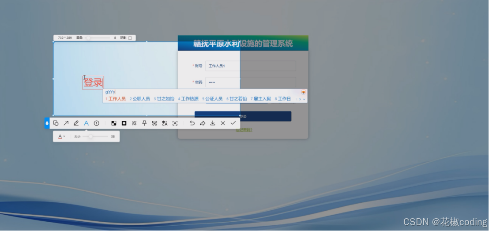Click the 账号 account input field

tap(250, 66)
